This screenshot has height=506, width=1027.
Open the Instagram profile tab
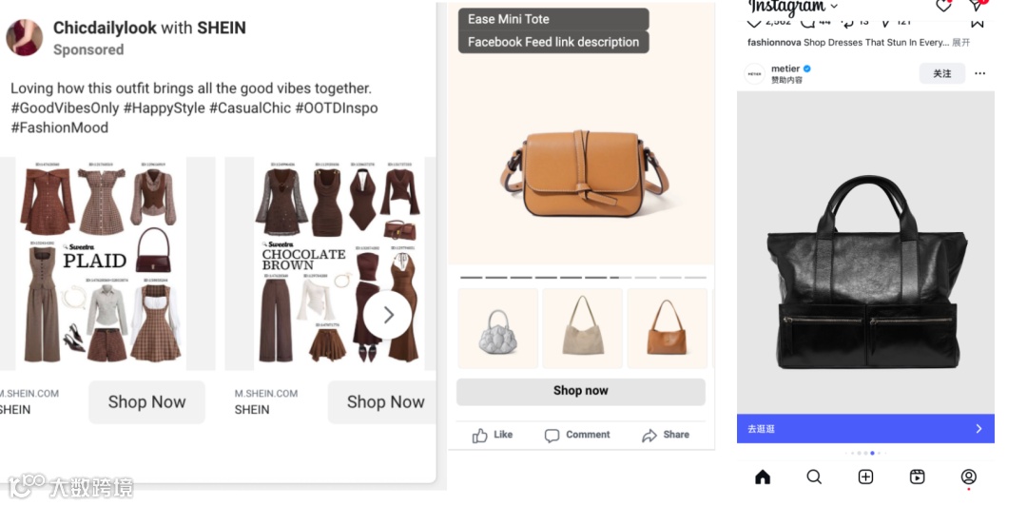(x=968, y=477)
